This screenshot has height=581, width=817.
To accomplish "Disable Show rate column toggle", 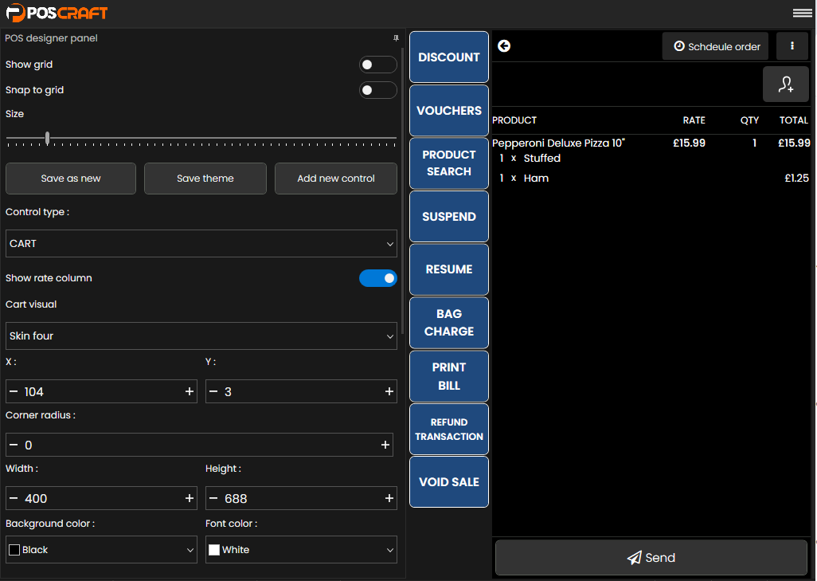I will tap(377, 278).
